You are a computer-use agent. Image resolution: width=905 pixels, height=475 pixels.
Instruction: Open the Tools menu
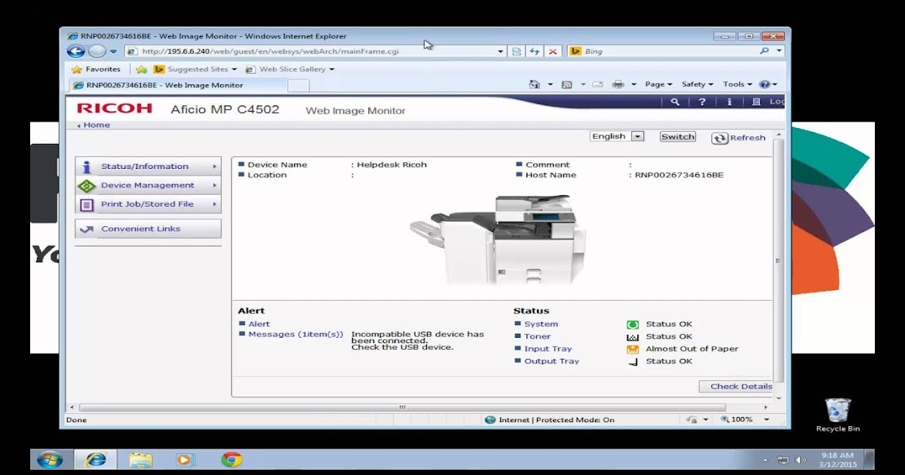pos(738,84)
